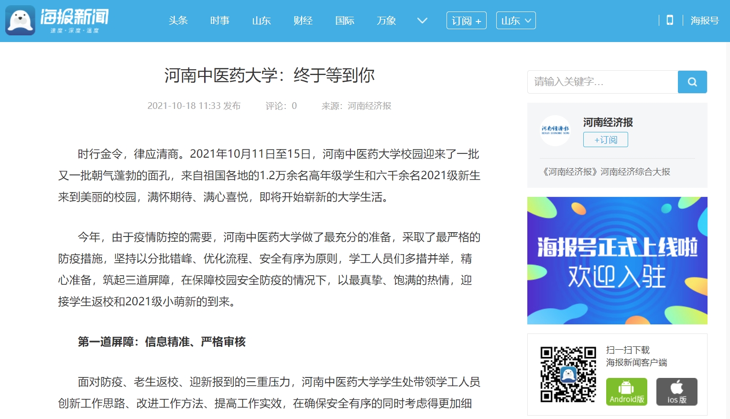Click the iOS版 Apple download icon
This screenshot has width=730, height=419.
pos(676,391)
